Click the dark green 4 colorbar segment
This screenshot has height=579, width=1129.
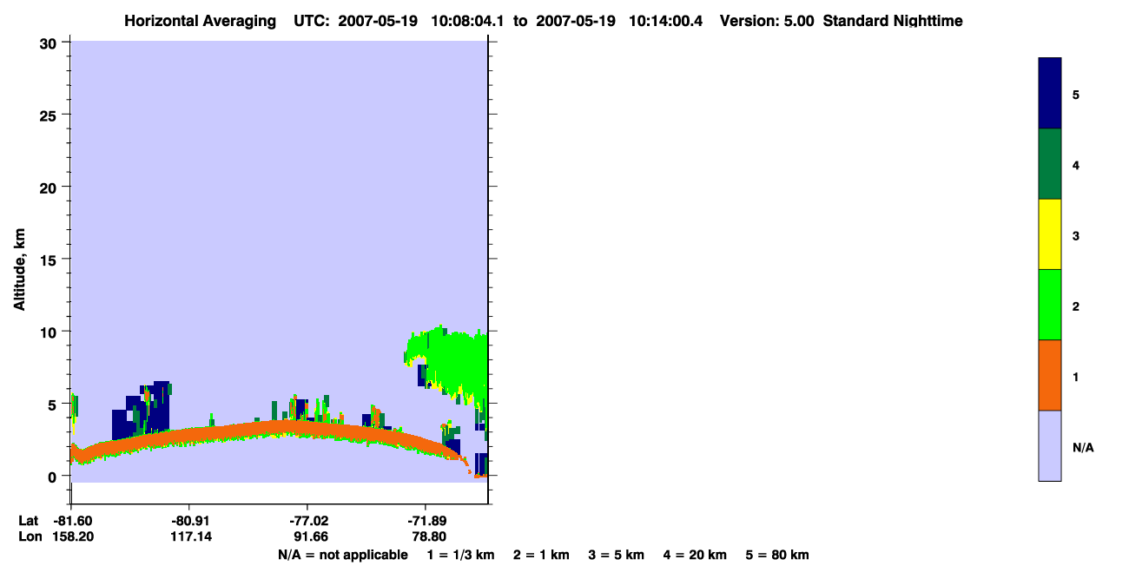pos(1049,164)
